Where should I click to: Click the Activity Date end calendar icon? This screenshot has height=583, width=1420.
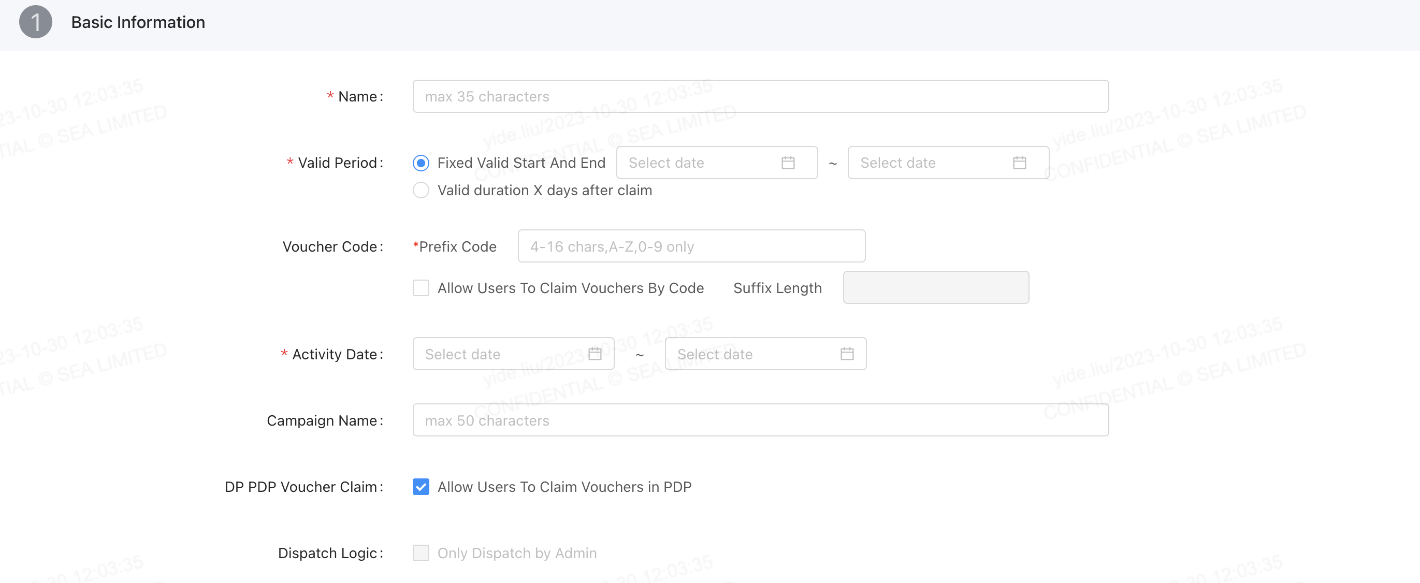pos(847,354)
